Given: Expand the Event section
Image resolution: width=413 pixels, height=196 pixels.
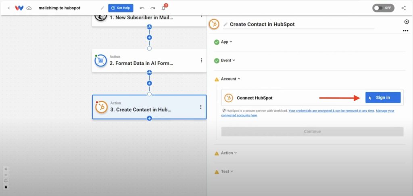Looking at the screenshot, I should (228, 60).
